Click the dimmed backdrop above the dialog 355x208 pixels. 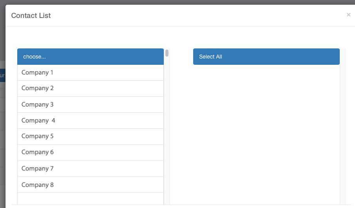pos(176,2)
